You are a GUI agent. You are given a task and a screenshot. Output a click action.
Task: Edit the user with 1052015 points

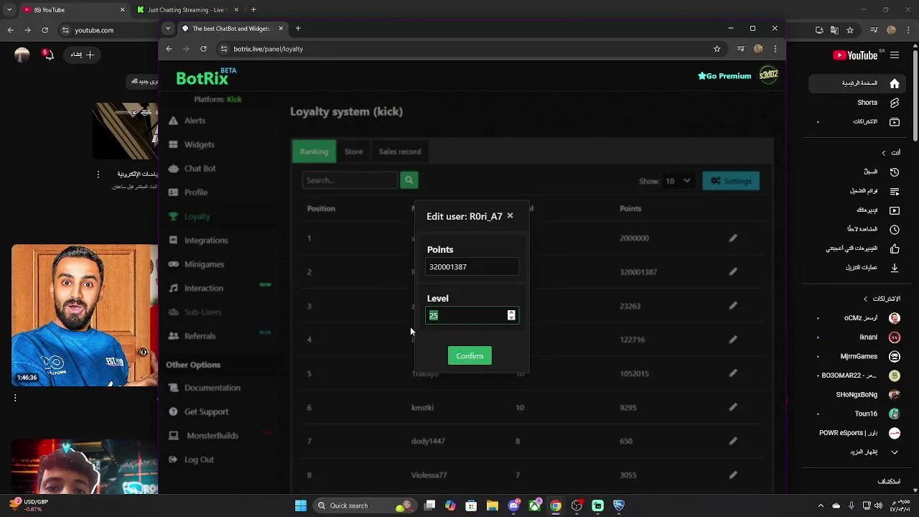coord(733,373)
